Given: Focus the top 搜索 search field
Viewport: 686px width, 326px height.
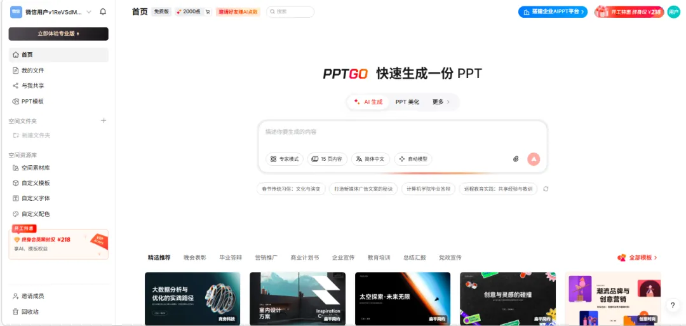Looking at the screenshot, I should tap(290, 12).
